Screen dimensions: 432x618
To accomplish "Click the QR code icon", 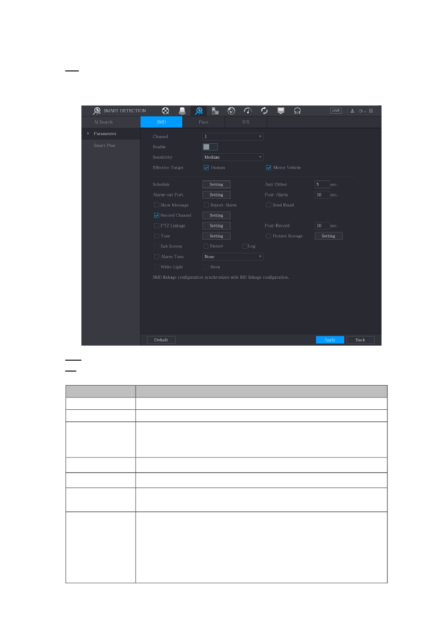I will pos(371,111).
